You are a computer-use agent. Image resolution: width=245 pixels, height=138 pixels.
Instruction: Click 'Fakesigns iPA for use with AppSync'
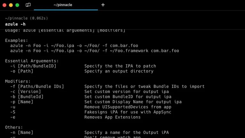(x=128, y=112)
